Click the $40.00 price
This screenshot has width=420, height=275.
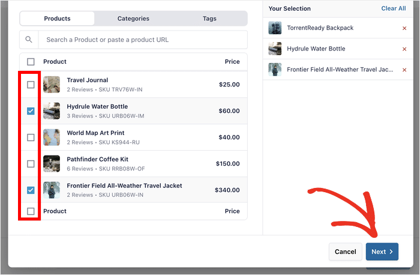pos(229,137)
